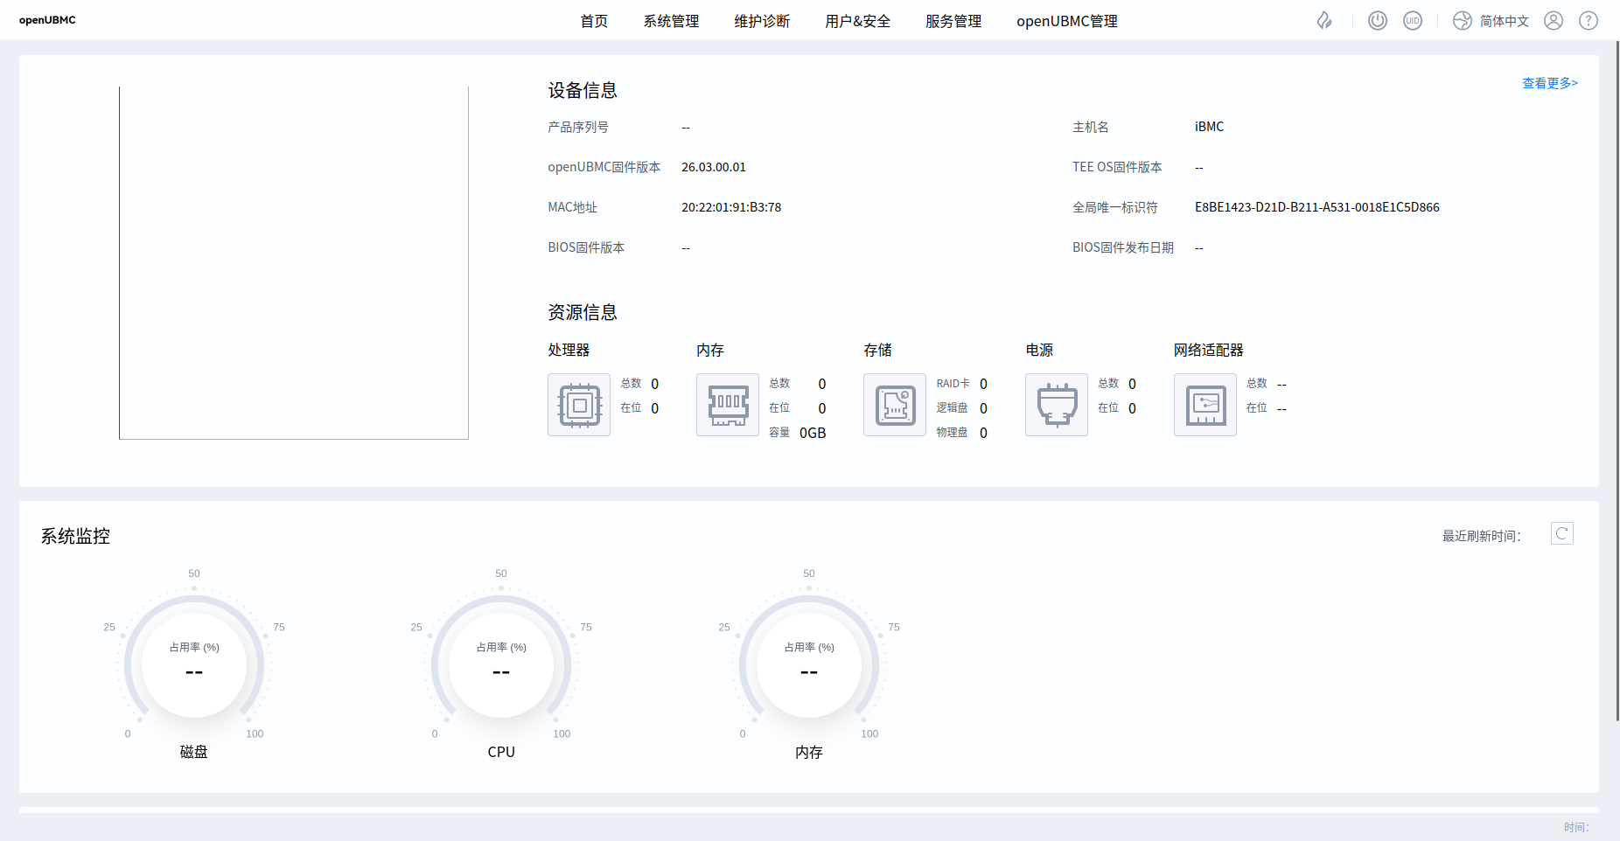This screenshot has width=1620, height=841.
Task: Click the CPU usage gauge
Action: [501, 666]
